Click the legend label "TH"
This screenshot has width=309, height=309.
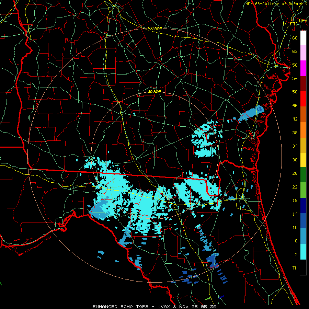point(295,268)
